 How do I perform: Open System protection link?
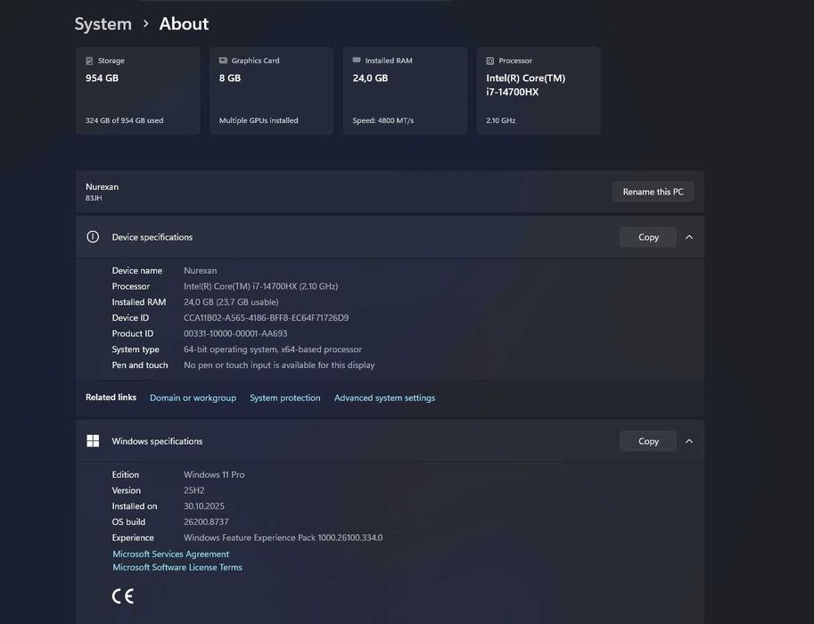point(285,398)
